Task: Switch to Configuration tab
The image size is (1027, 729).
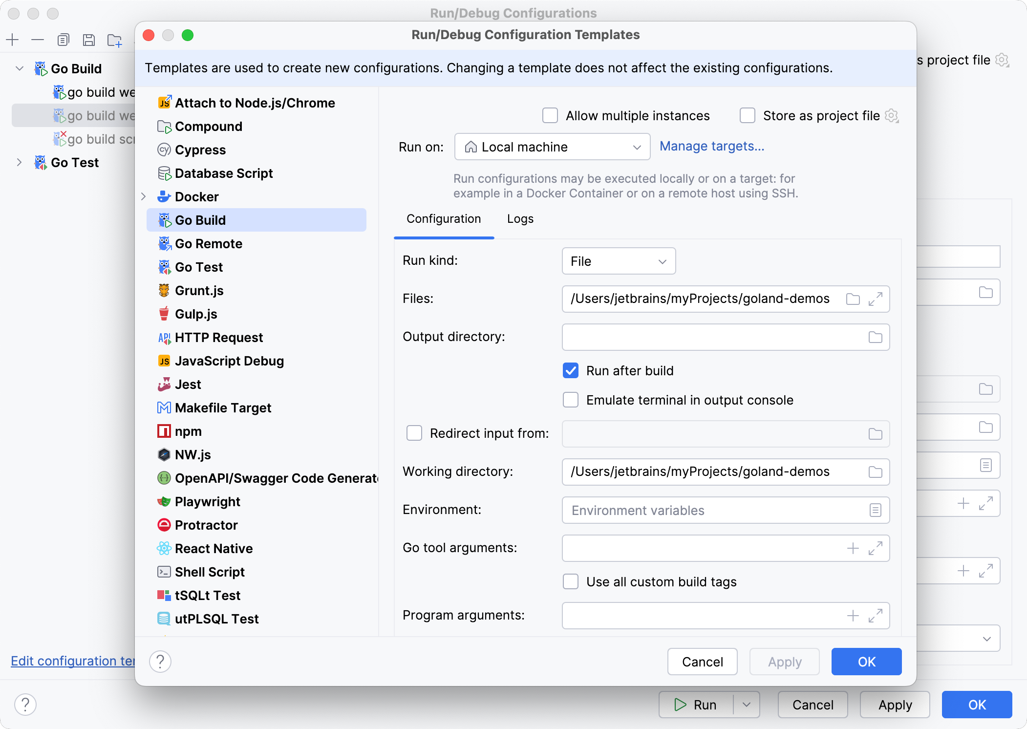Action: (444, 219)
